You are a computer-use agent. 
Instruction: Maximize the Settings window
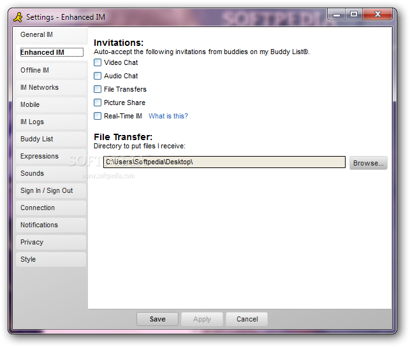354,15
